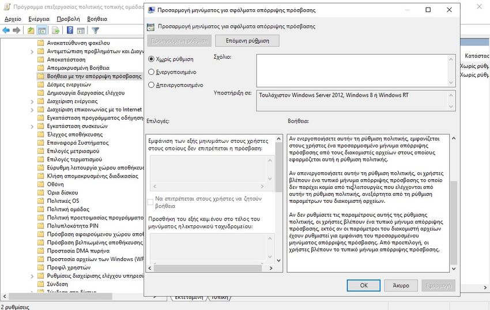490x310 pixels.
Task: Toggle the Show/Hide Console Tree icon
Action: (42, 31)
